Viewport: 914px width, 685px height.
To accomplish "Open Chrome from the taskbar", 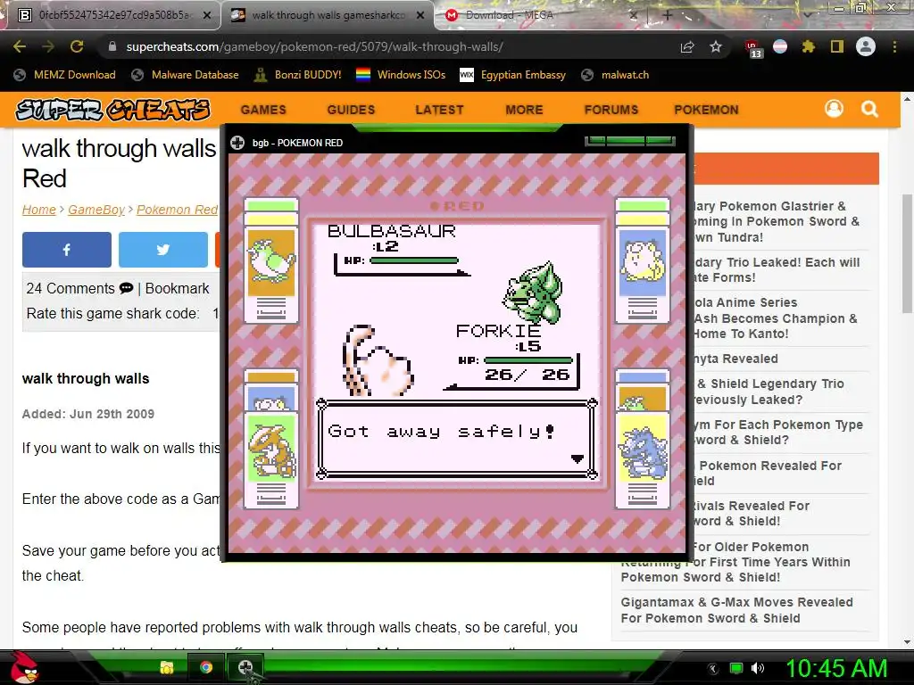I will [206, 667].
